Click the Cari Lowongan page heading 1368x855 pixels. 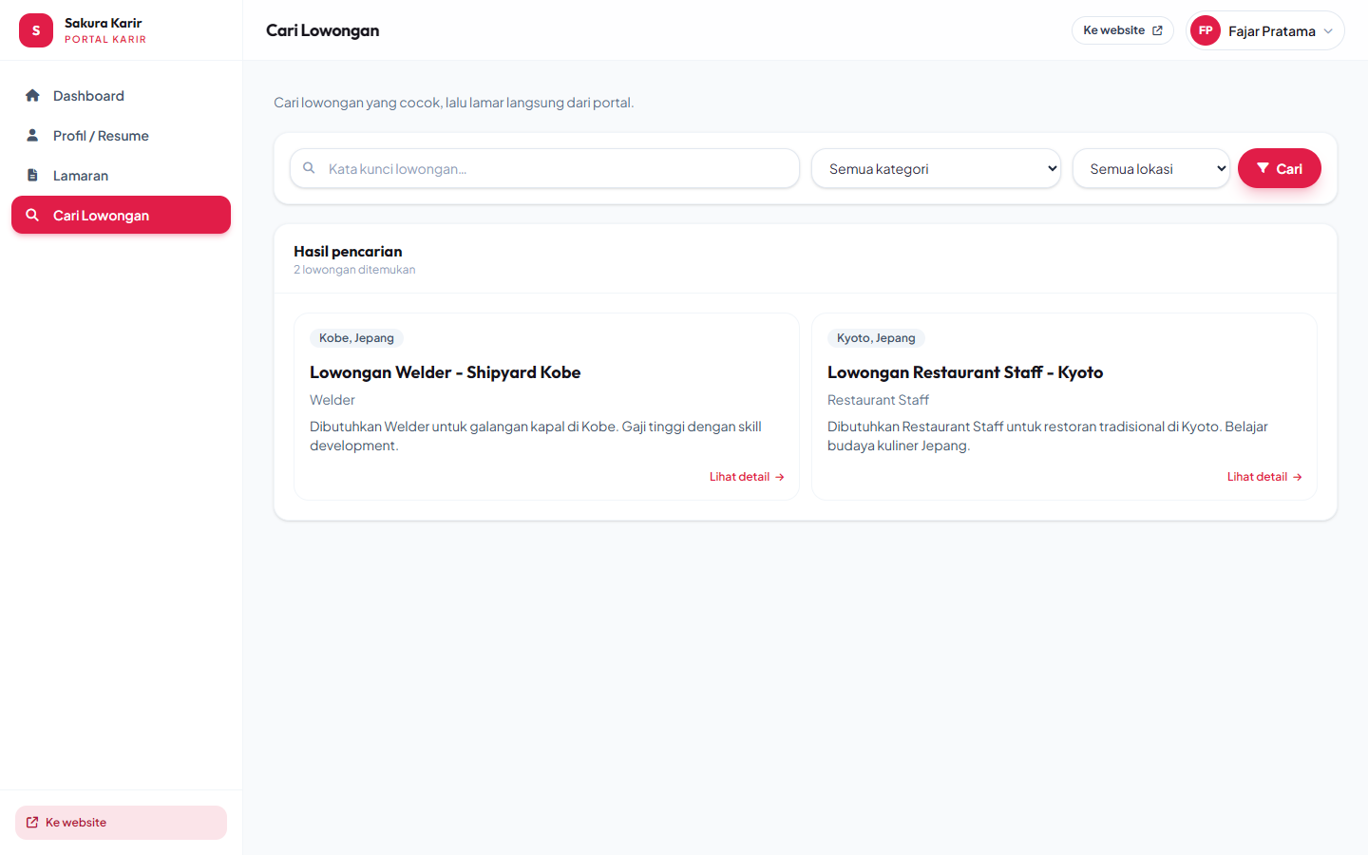(323, 30)
